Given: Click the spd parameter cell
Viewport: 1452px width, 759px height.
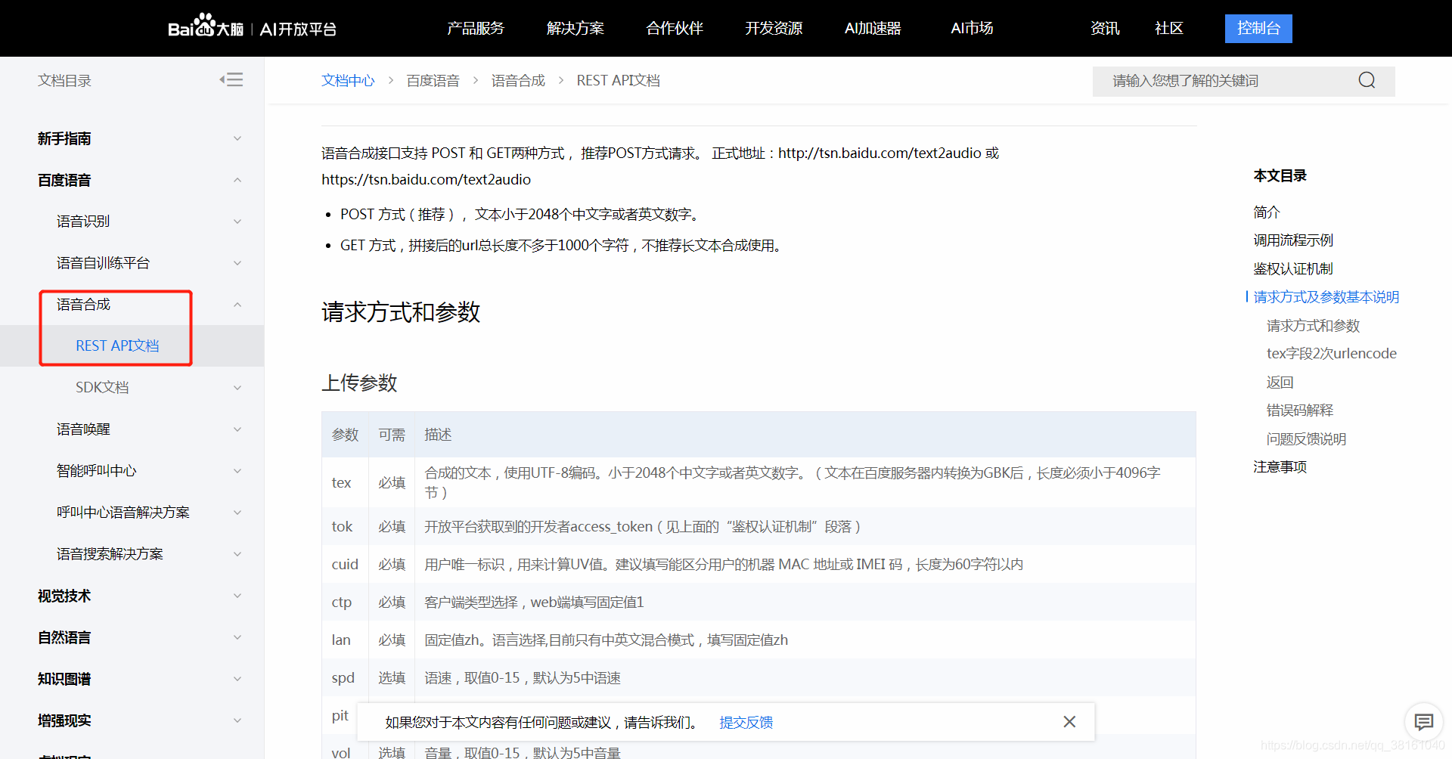Looking at the screenshot, I should 345,677.
